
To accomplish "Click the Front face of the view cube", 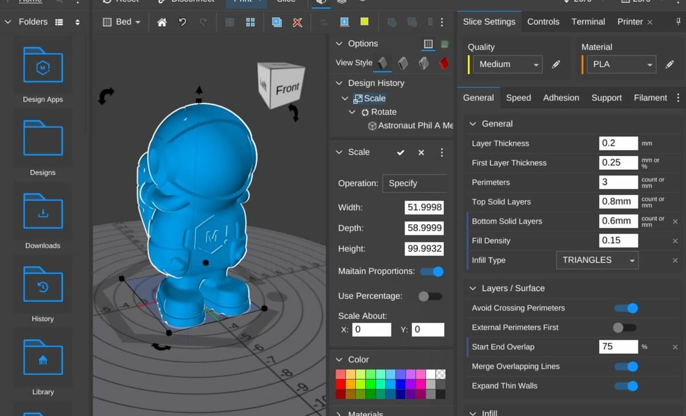I will point(287,89).
